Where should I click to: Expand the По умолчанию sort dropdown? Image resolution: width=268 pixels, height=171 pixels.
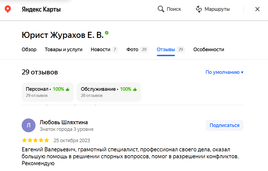click(224, 72)
